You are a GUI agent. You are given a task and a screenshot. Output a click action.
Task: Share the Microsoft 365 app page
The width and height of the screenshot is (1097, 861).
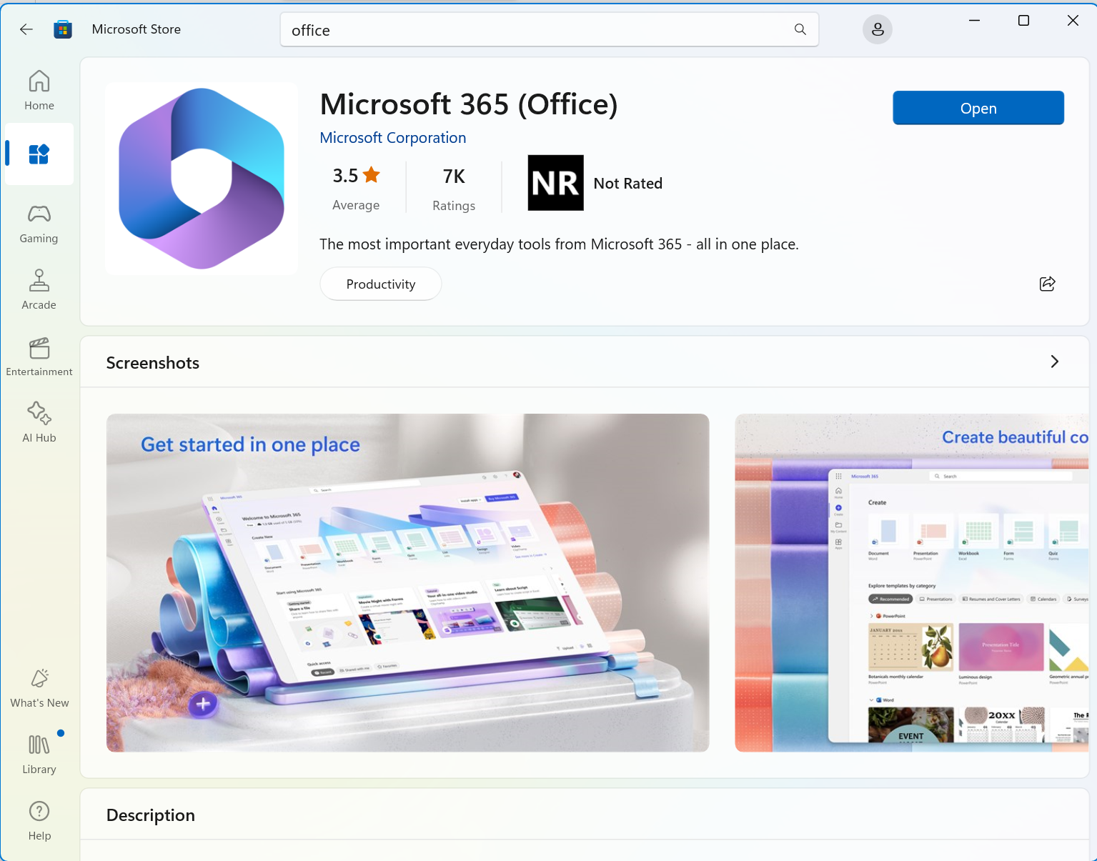pos(1047,284)
